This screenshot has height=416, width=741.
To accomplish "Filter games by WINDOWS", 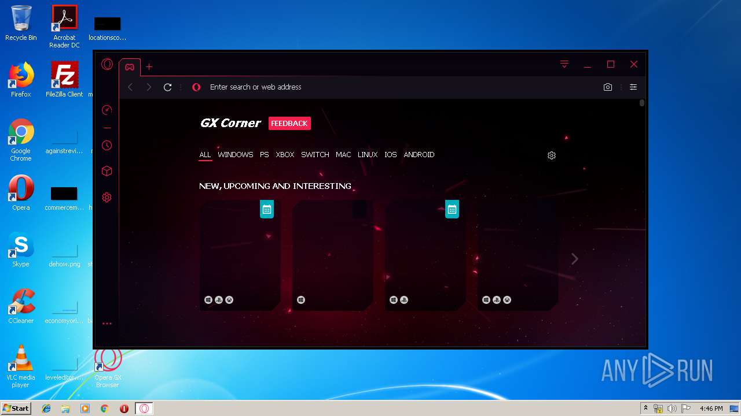I will pos(236,155).
